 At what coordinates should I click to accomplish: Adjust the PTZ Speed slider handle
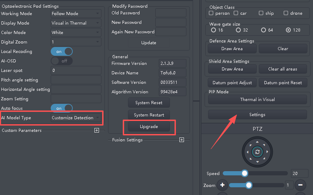pyautogui.click(x=244, y=173)
